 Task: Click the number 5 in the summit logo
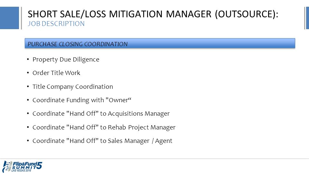tap(39, 165)
